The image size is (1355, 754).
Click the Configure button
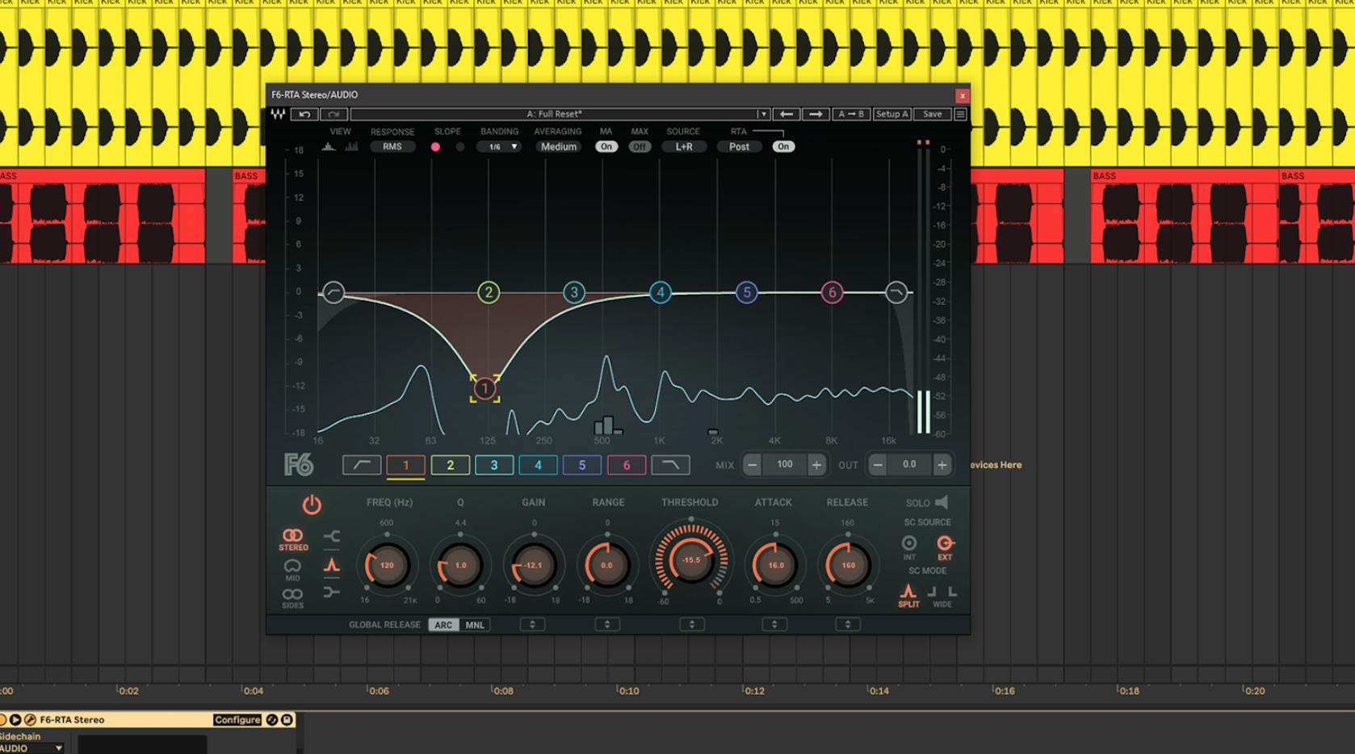pyautogui.click(x=237, y=719)
